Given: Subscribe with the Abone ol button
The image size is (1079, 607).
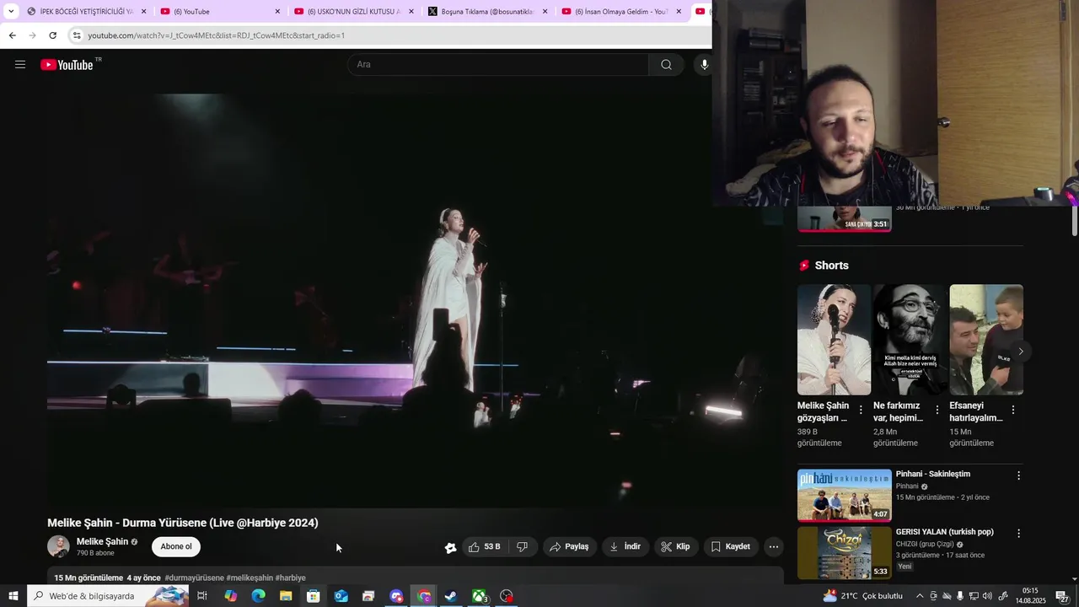Looking at the screenshot, I should coord(176,546).
